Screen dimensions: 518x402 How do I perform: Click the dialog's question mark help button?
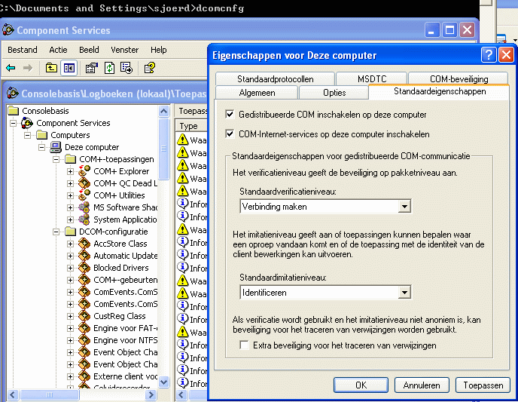point(489,55)
